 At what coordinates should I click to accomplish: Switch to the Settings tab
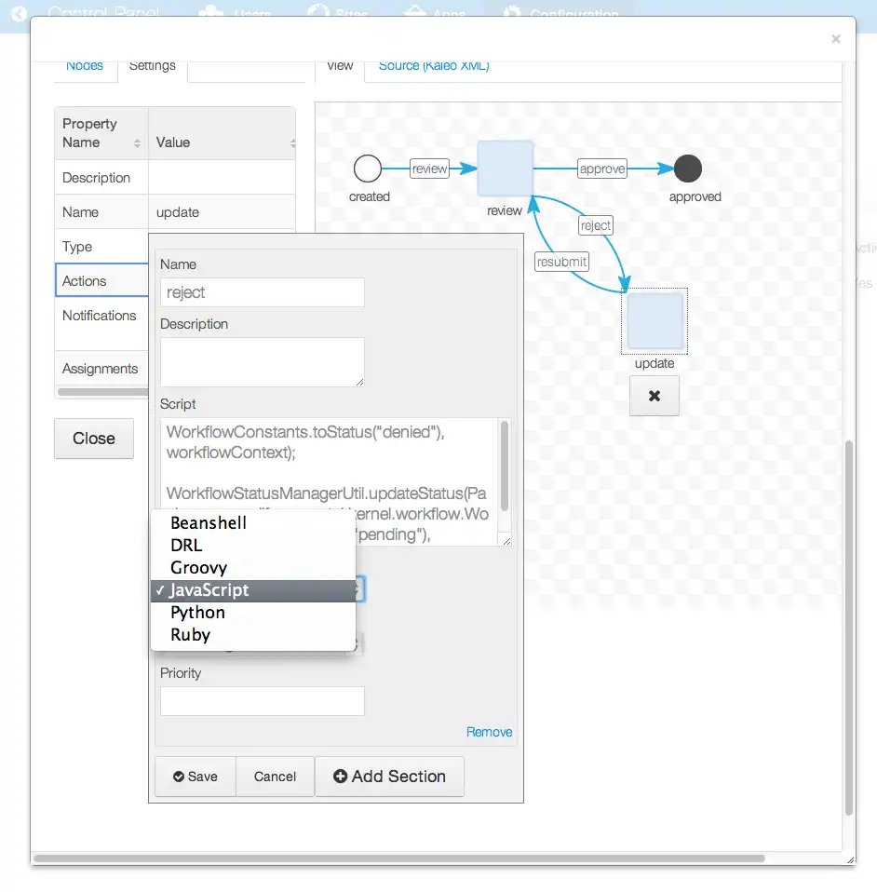tap(153, 65)
